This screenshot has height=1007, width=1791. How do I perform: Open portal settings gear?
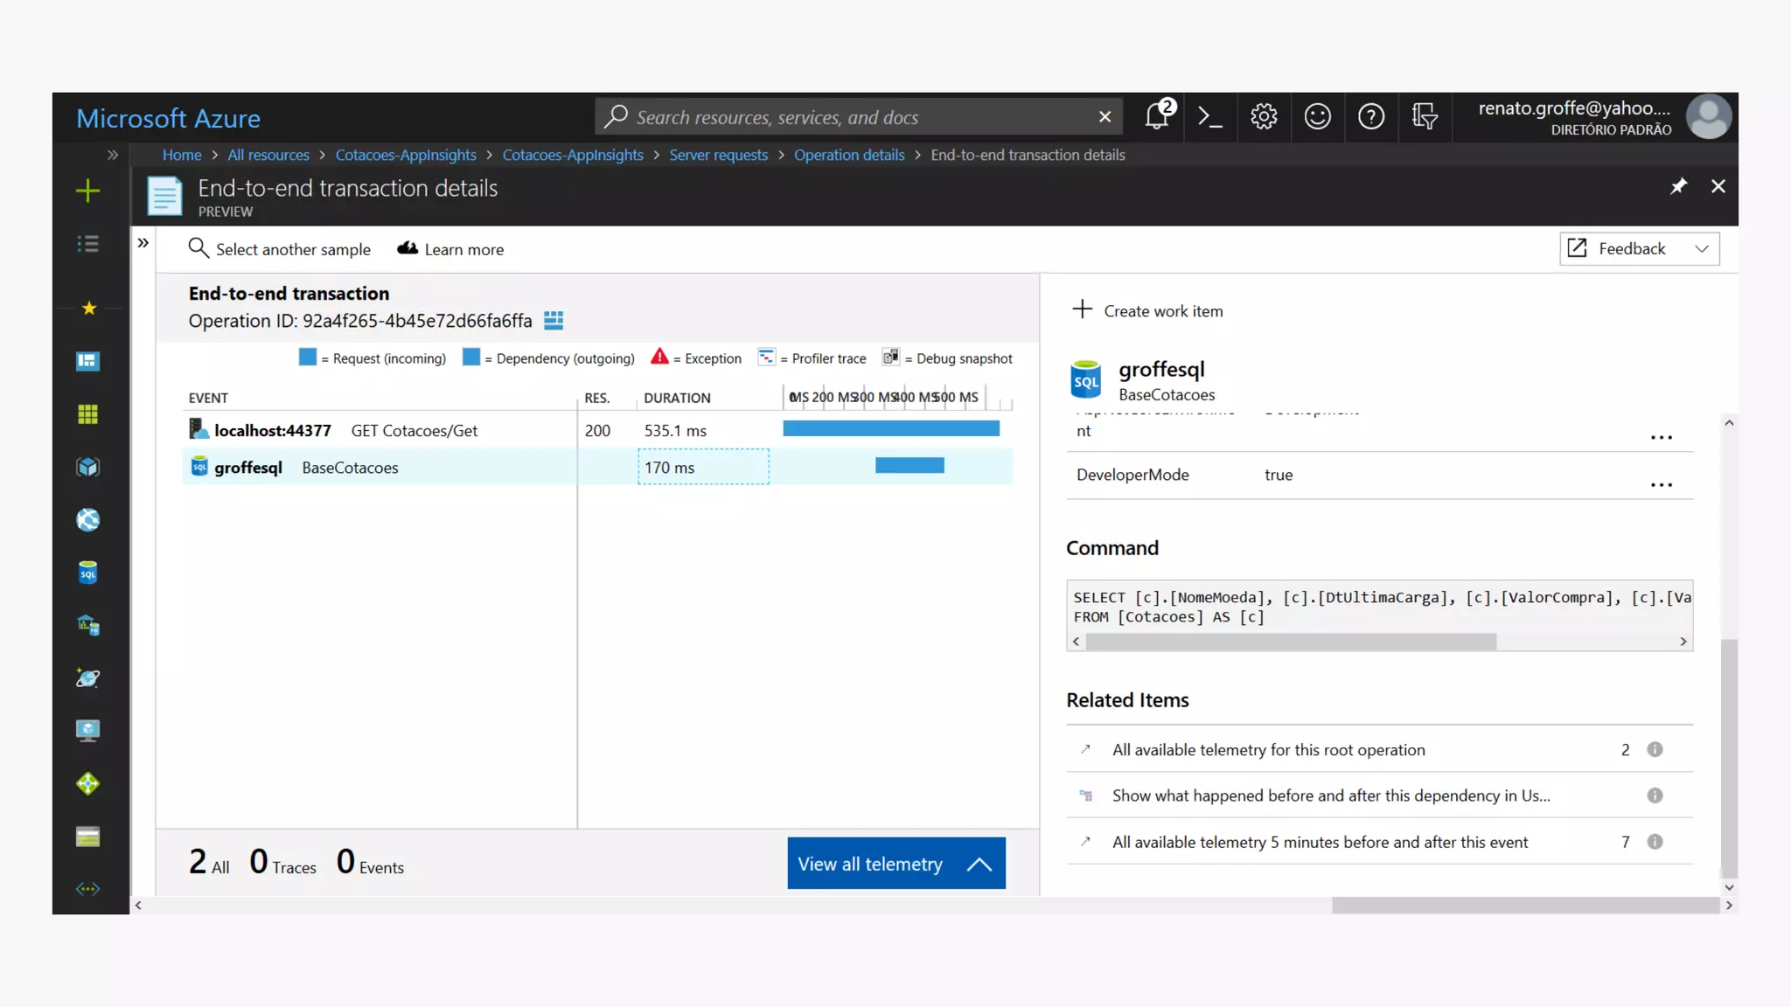point(1264,116)
